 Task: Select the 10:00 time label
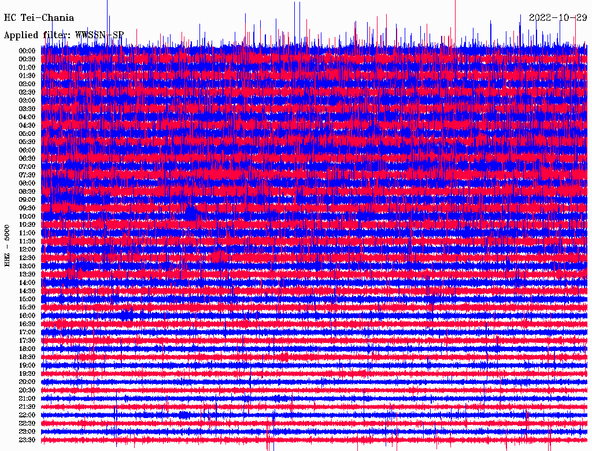coord(27,216)
